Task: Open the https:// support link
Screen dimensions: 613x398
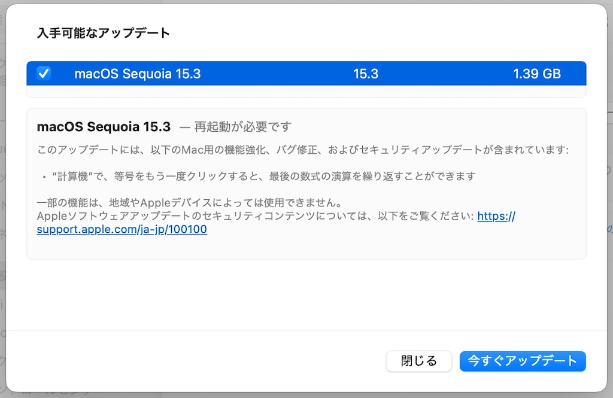Action: pyautogui.click(x=496, y=216)
